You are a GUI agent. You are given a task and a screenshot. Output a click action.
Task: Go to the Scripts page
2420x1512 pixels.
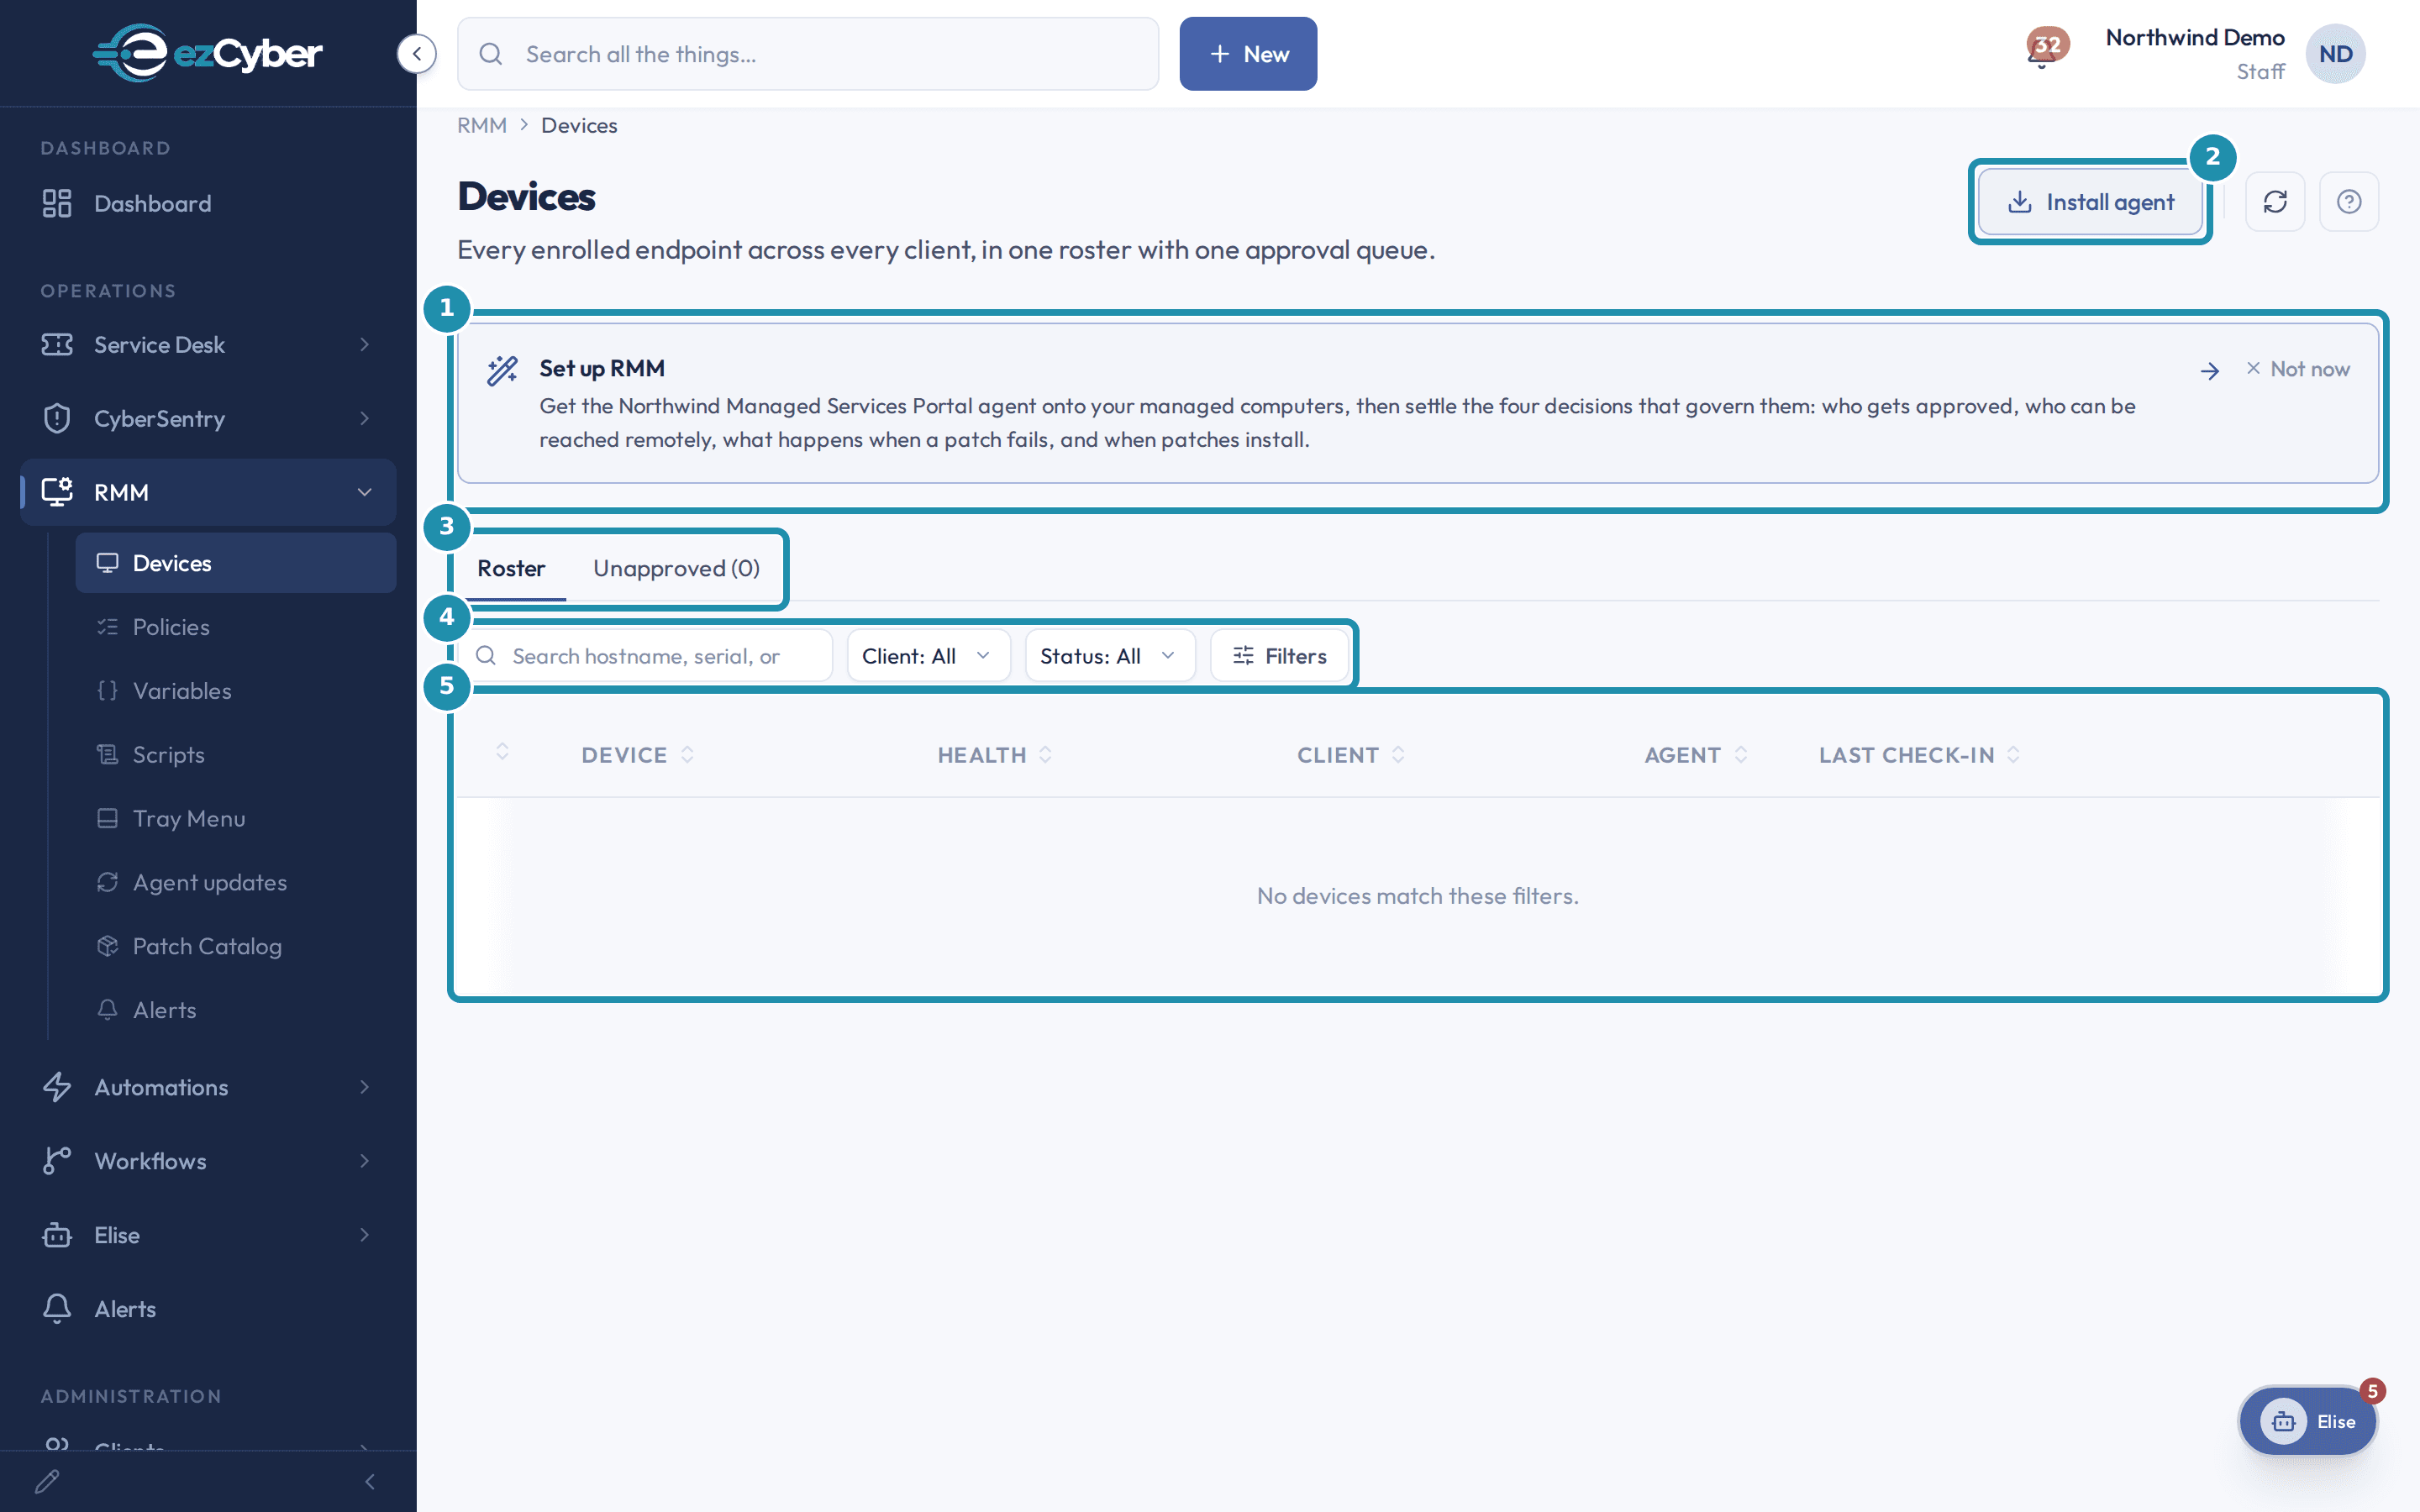point(236,755)
